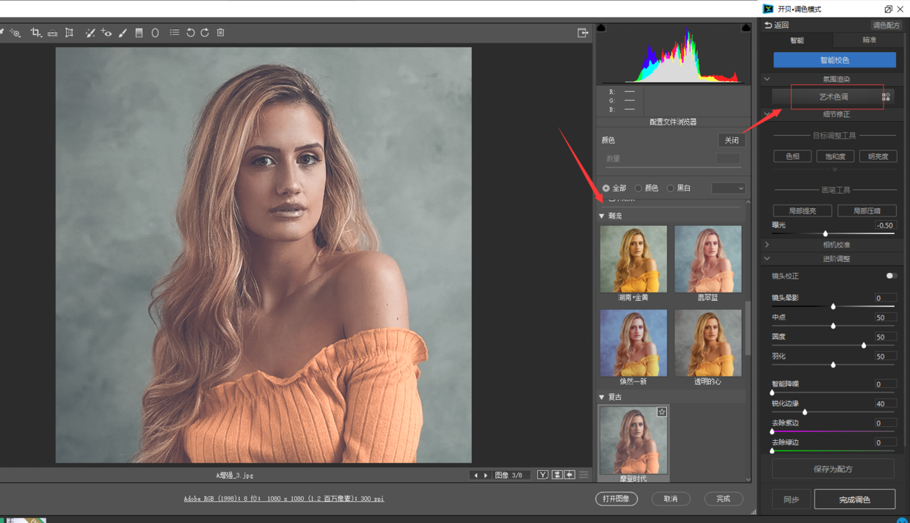Collapse the 细节修正 section
910x523 pixels.
pyautogui.click(x=767, y=114)
